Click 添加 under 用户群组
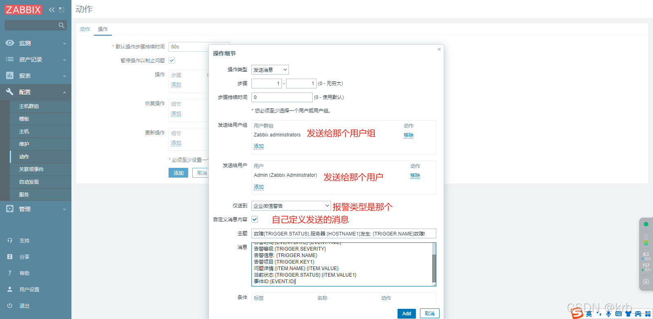 (x=259, y=146)
